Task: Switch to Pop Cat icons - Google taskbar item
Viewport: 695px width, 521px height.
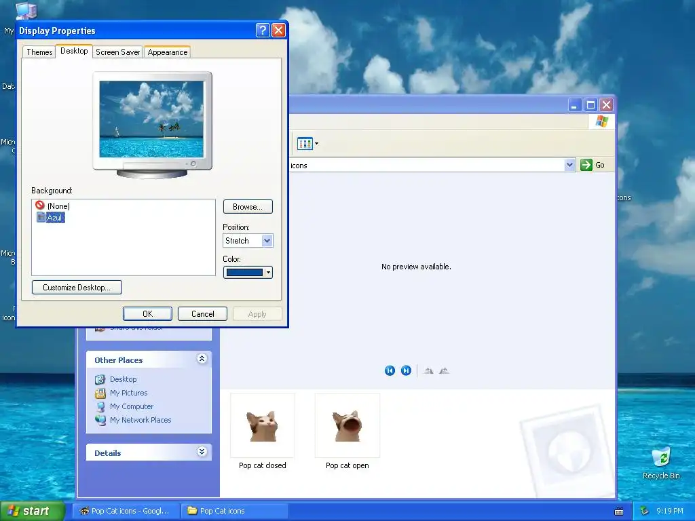Action: click(x=126, y=511)
